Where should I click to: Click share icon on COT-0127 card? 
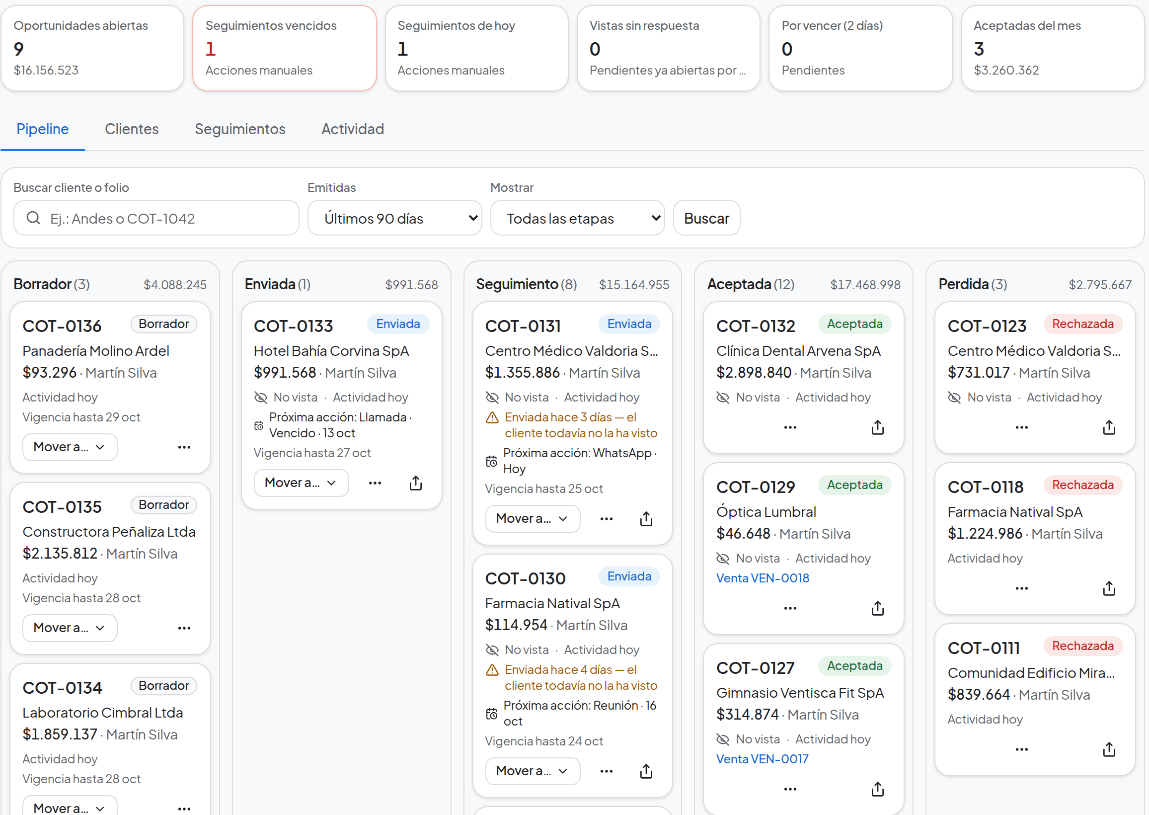tap(878, 789)
